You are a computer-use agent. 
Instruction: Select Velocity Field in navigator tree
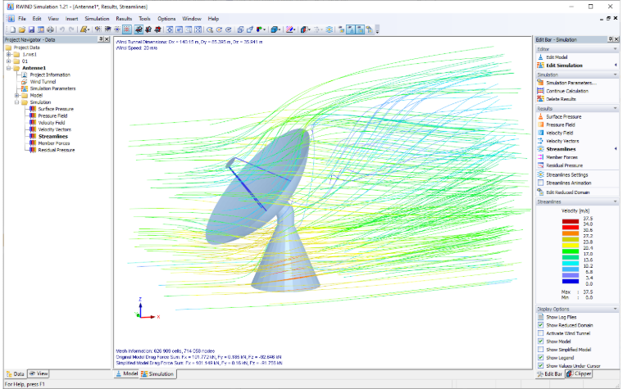52,123
